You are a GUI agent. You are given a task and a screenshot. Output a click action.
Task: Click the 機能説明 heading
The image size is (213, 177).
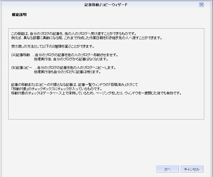[19, 15]
